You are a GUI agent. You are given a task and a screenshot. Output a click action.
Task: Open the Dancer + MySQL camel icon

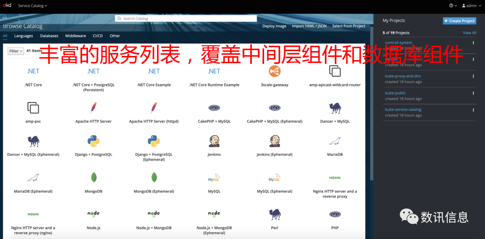pyautogui.click(x=335, y=108)
